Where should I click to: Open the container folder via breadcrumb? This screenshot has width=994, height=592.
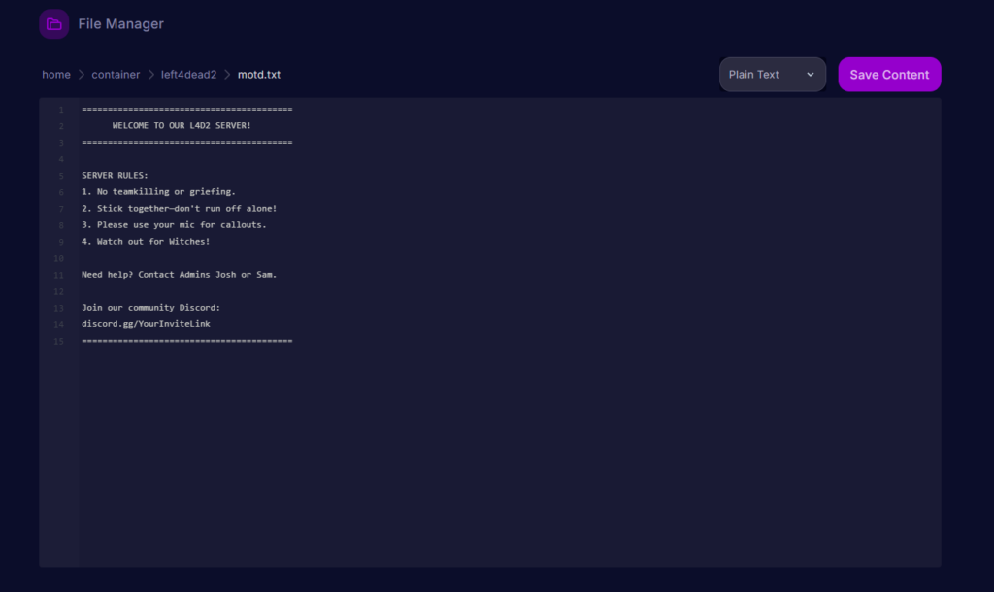coord(116,74)
